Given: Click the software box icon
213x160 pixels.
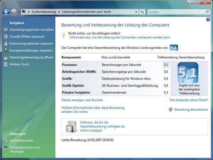Looking at the screenshot, I should (x=71, y=127).
